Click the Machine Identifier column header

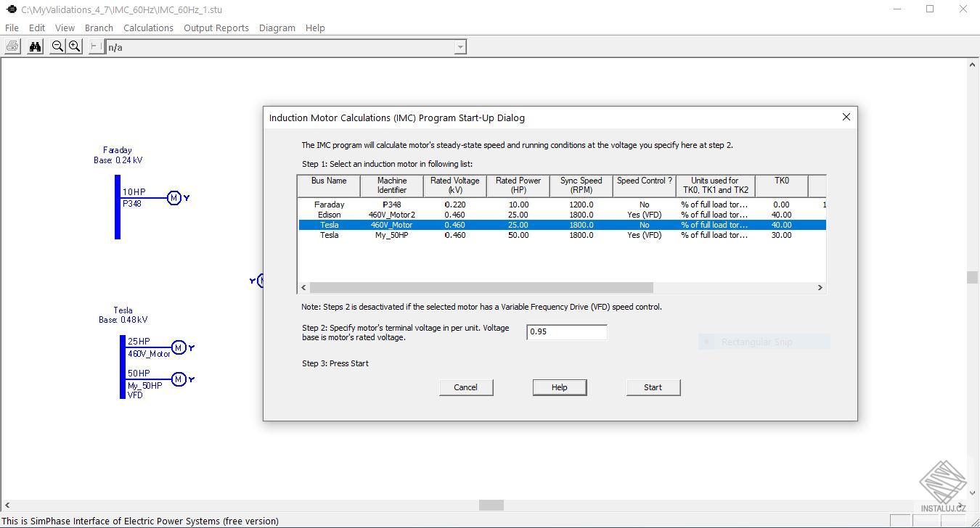(x=392, y=186)
